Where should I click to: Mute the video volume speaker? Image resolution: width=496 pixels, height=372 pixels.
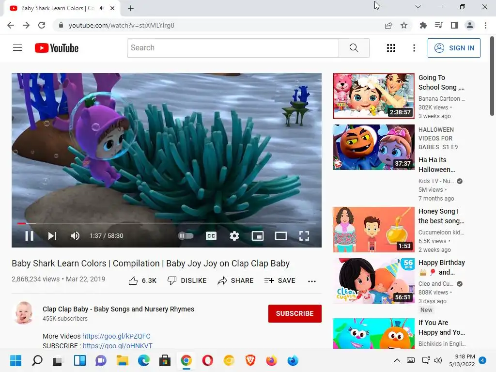(75, 236)
